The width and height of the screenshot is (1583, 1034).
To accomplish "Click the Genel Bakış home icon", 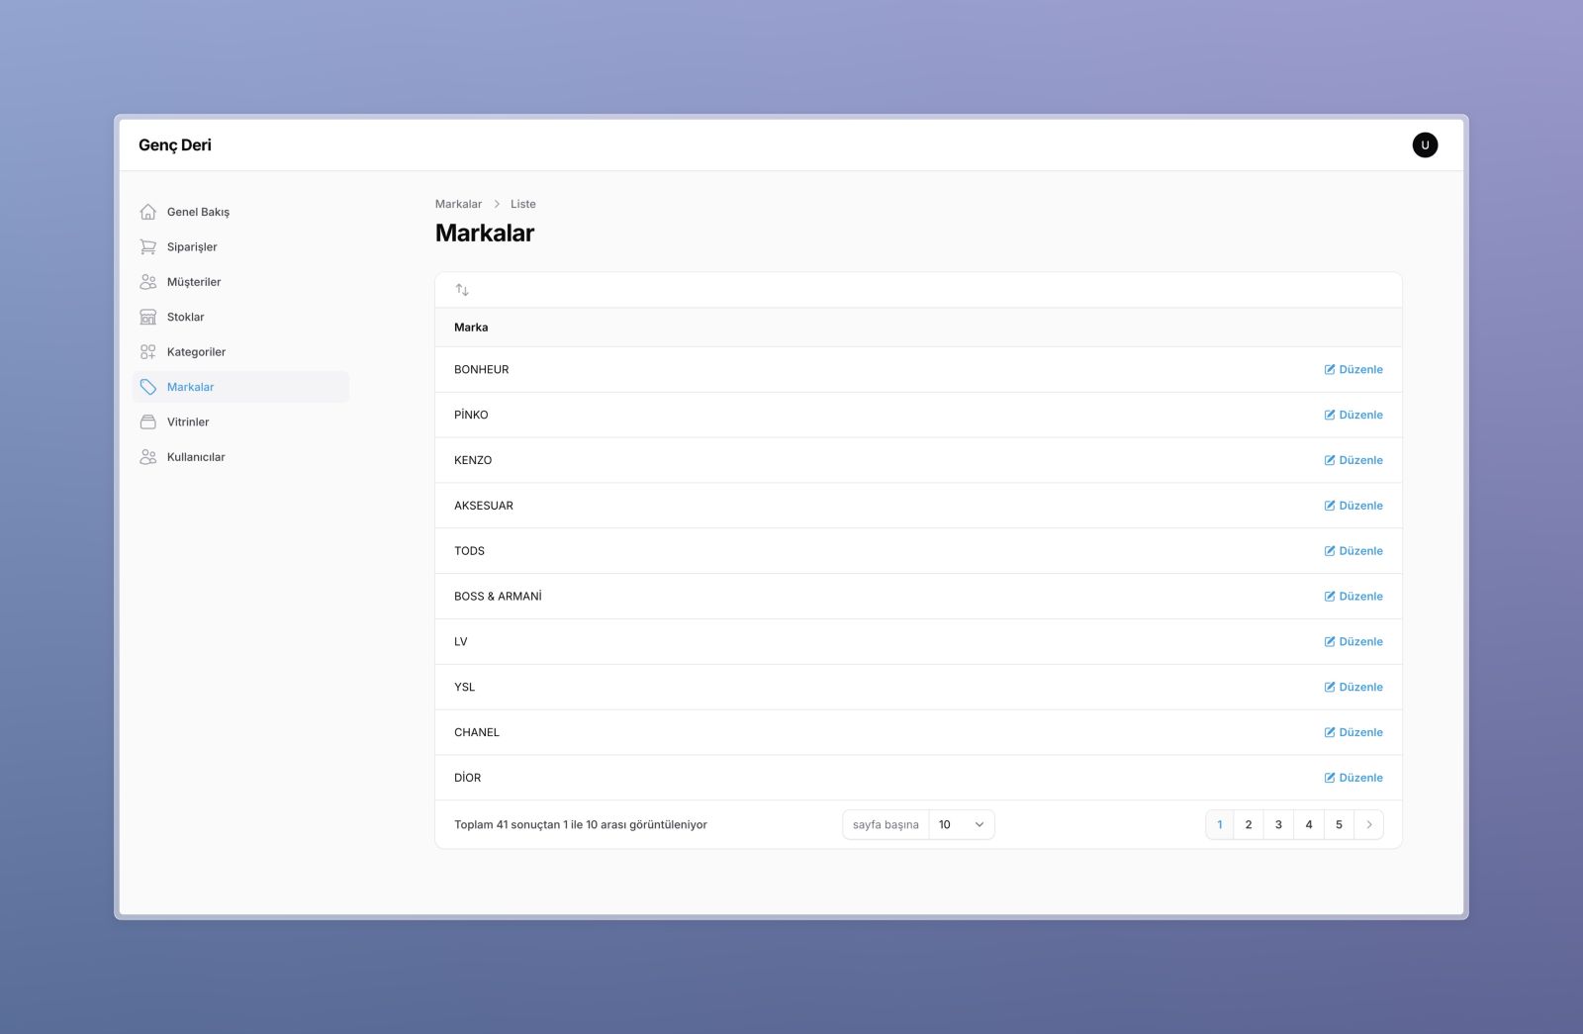I will (x=148, y=212).
